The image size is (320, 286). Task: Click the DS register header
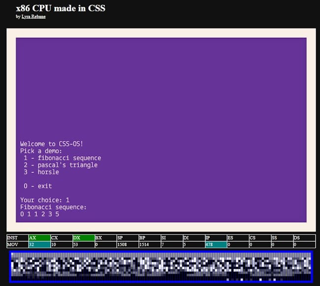(304, 238)
